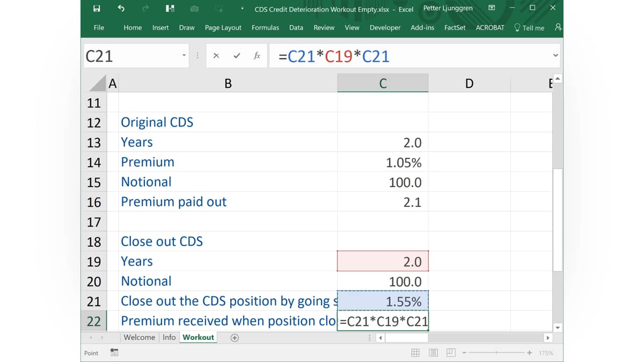This screenshot has height=362, width=644.
Task: Open the FactSet ribbon tab
Action: click(455, 27)
